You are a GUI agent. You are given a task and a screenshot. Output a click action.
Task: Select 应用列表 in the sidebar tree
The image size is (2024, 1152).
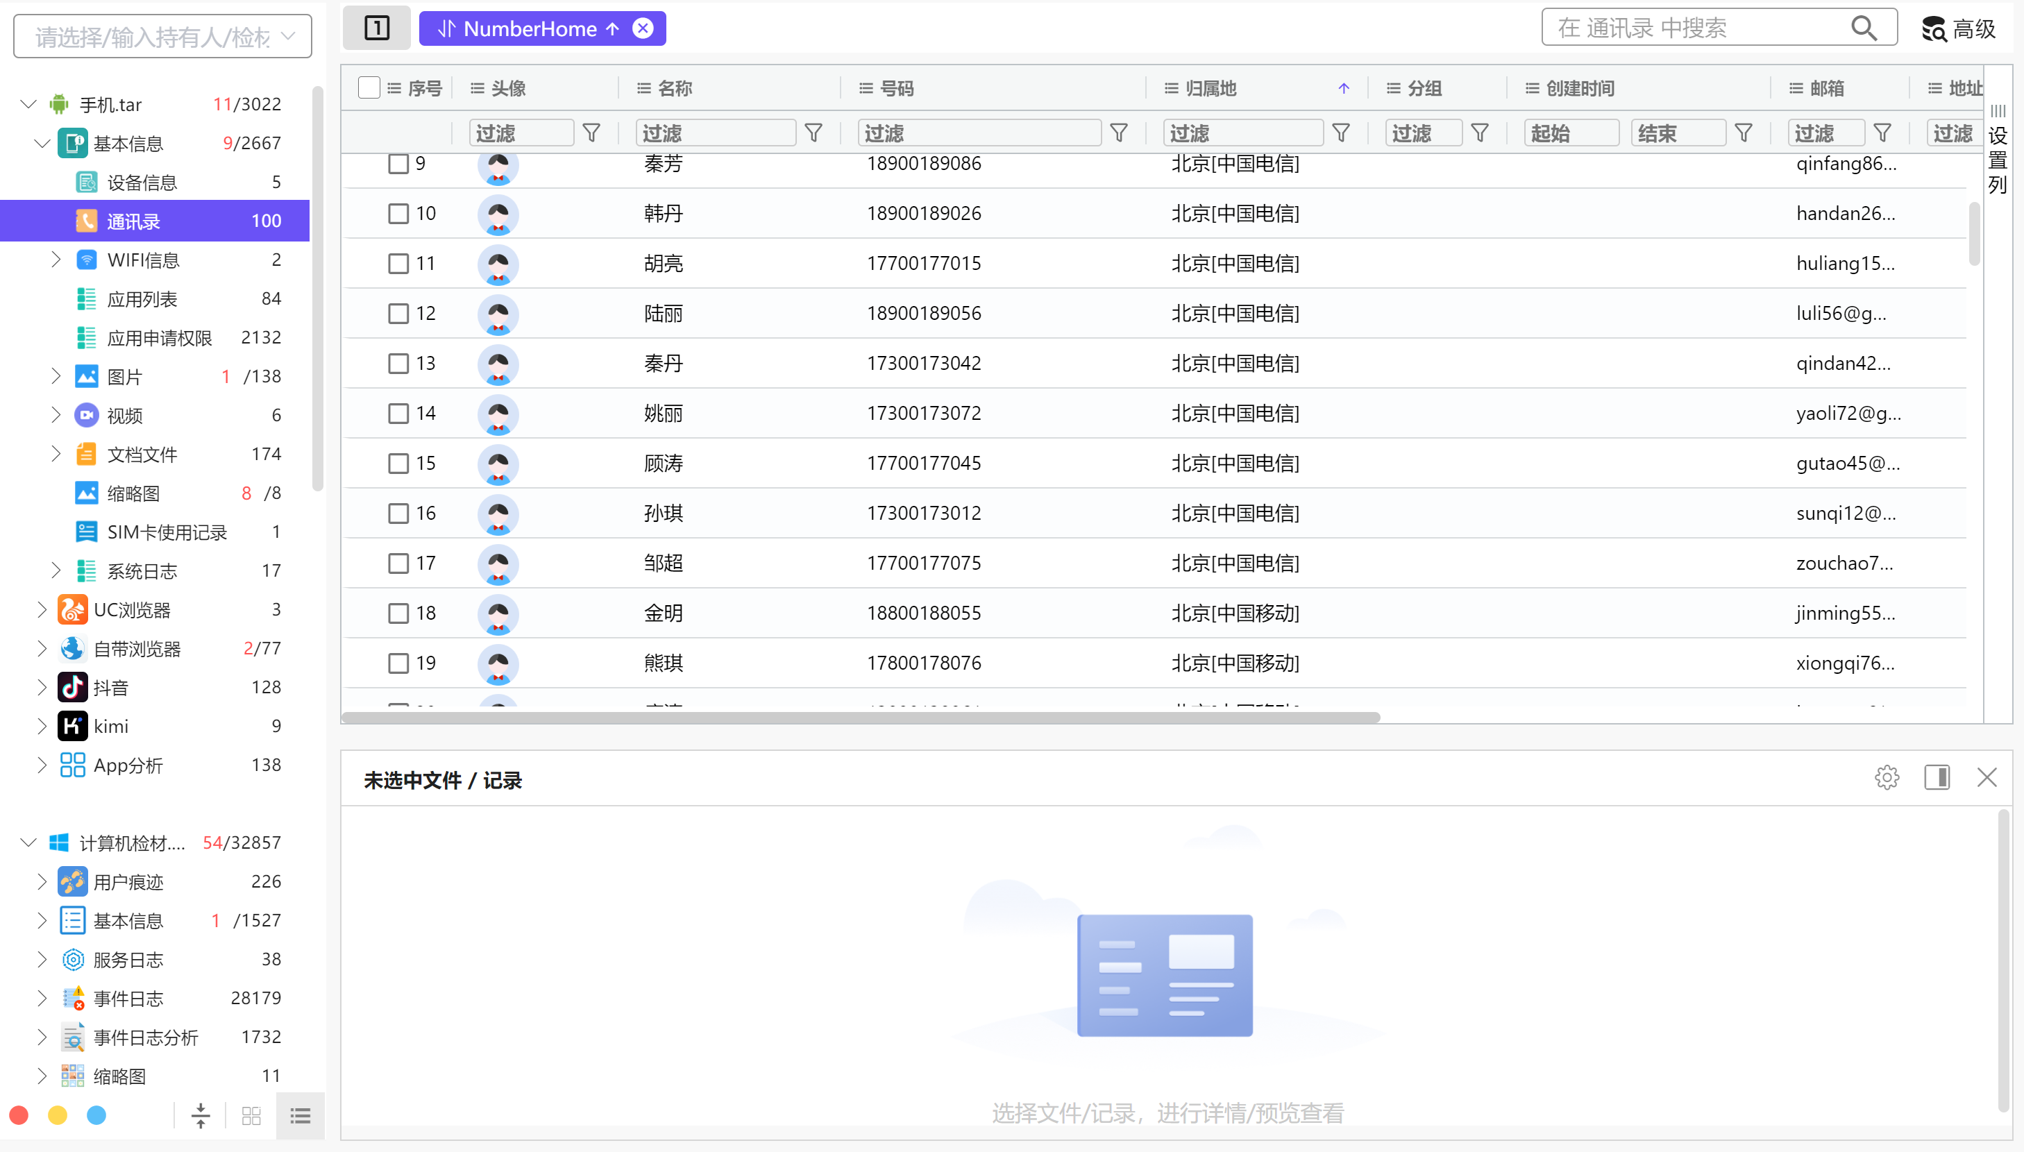[x=142, y=299]
